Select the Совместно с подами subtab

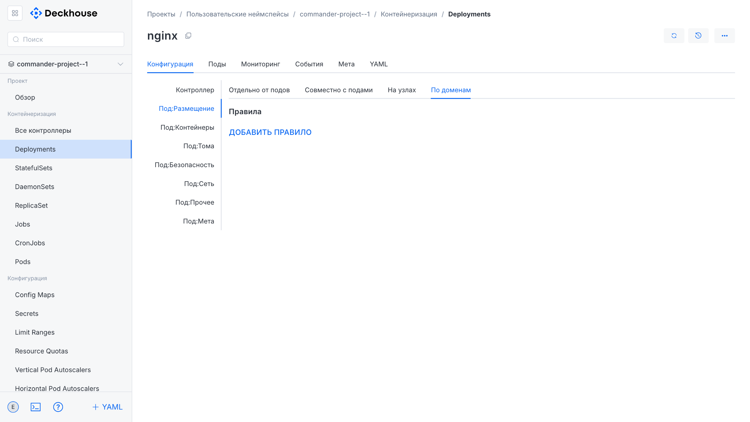339,90
